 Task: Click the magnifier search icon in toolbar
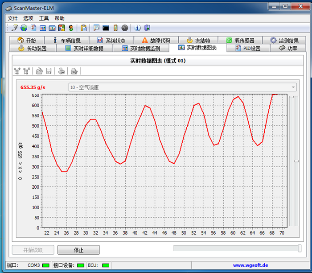point(96,28)
